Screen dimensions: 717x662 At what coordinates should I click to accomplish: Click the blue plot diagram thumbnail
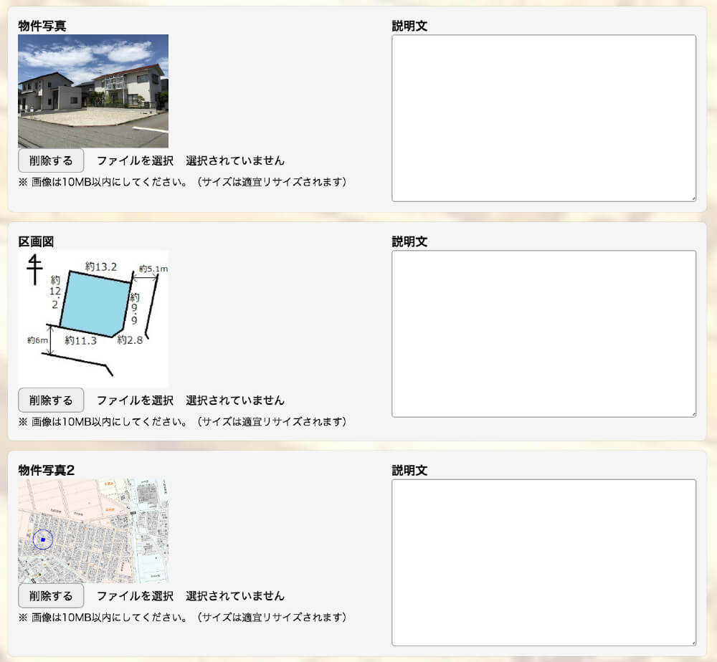[93, 318]
